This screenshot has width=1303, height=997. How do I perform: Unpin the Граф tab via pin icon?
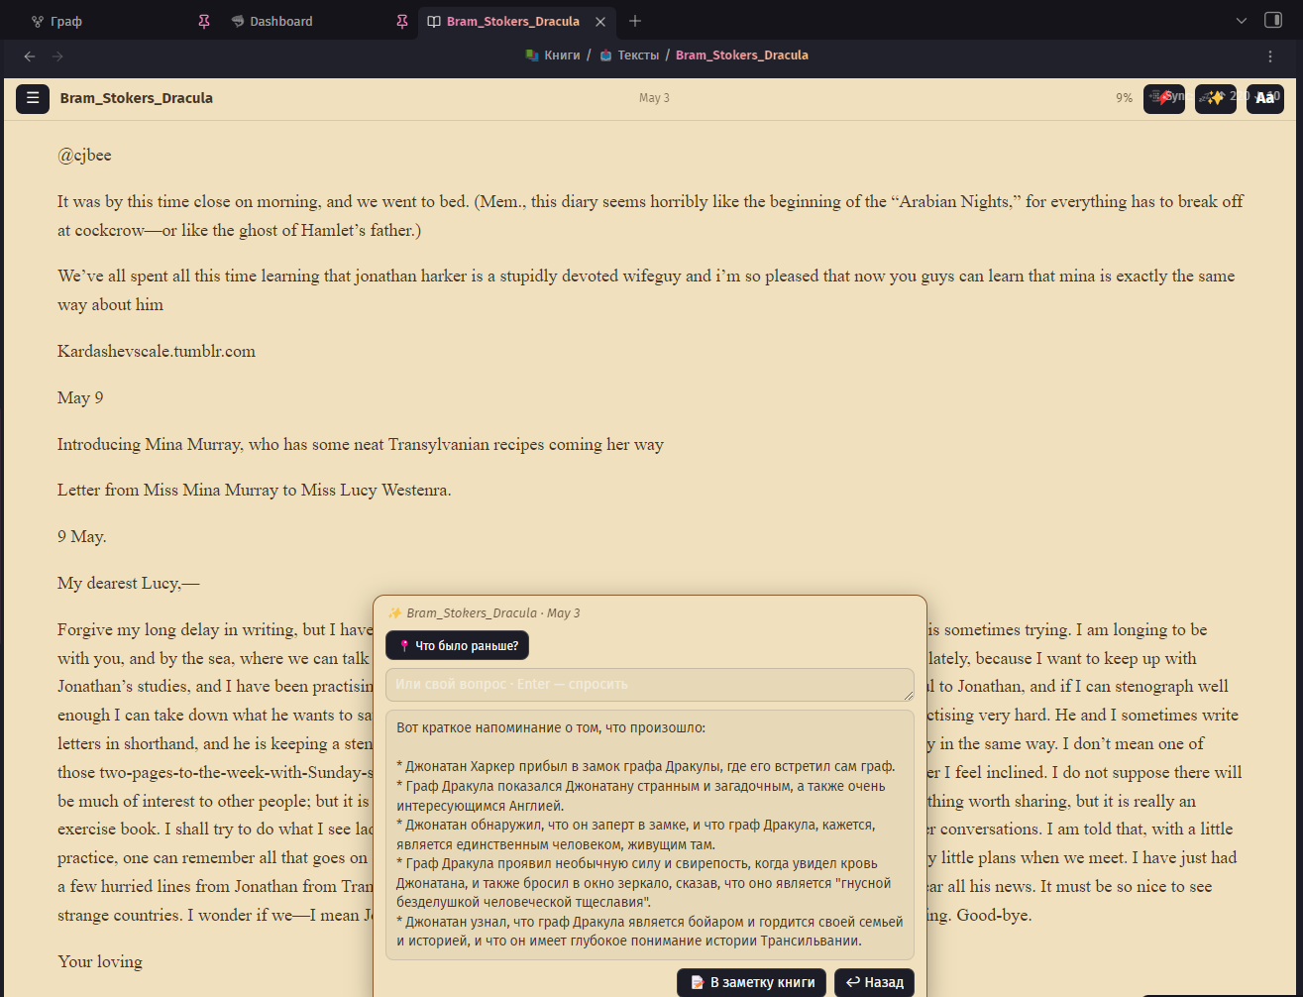pos(204,21)
